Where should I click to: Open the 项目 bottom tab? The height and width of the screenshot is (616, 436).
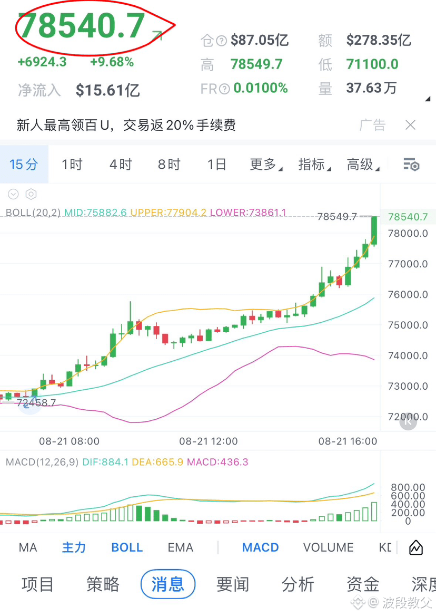click(37, 584)
